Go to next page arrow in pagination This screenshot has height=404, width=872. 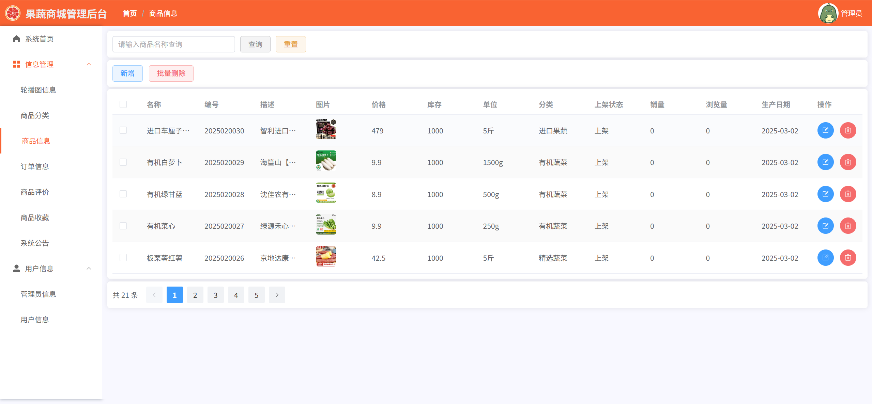[x=277, y=295]
